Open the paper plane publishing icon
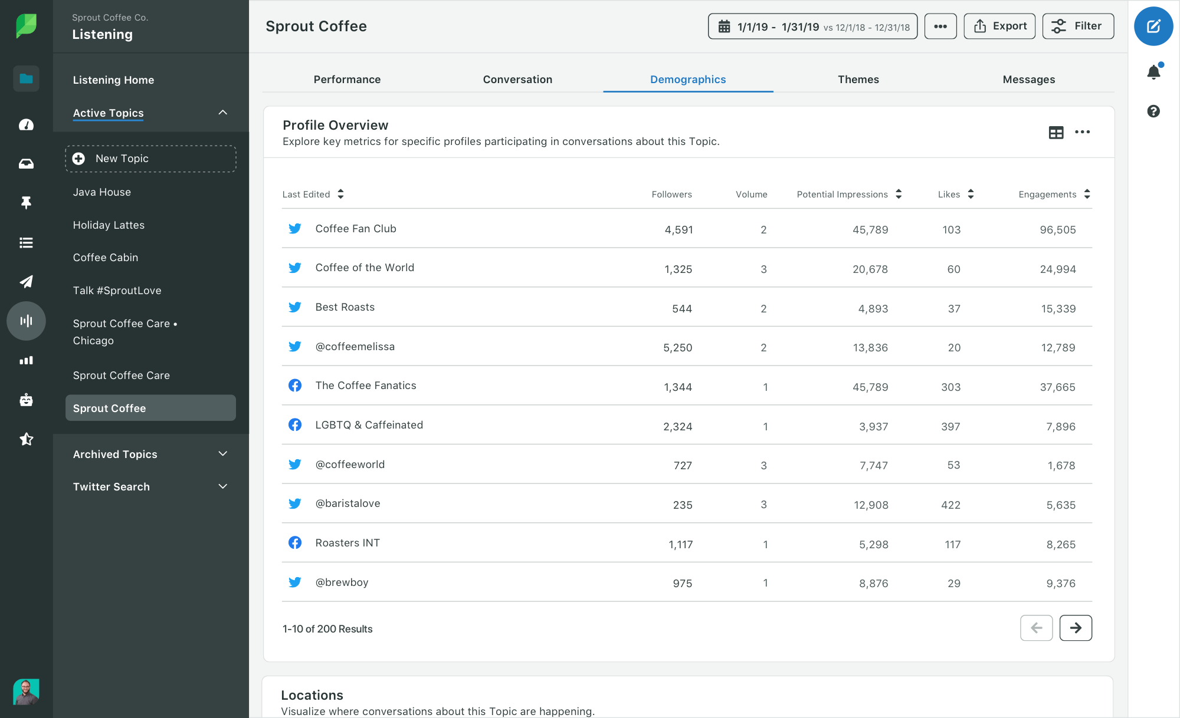The height and width of the screenshot is (718, 1180). point(26,282)
